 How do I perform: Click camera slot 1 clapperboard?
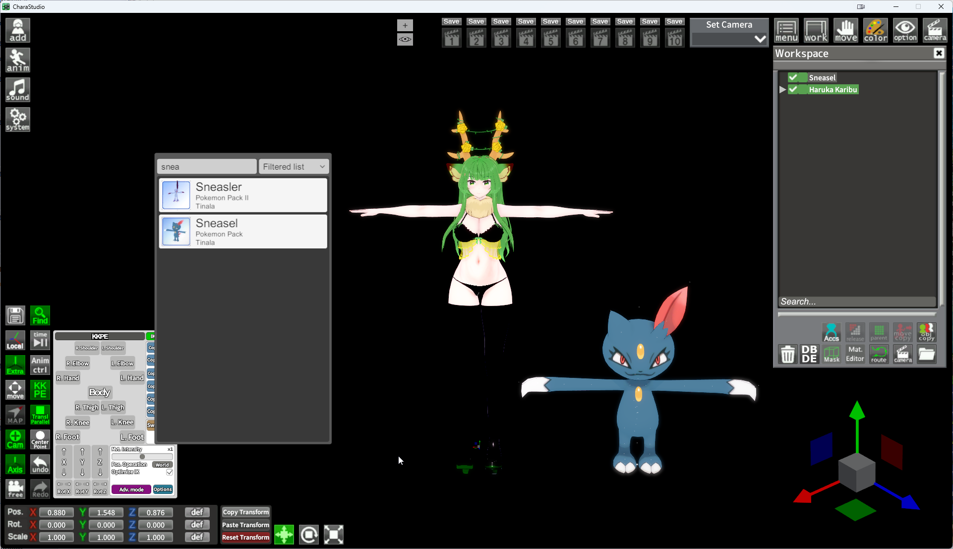point(451,38)
